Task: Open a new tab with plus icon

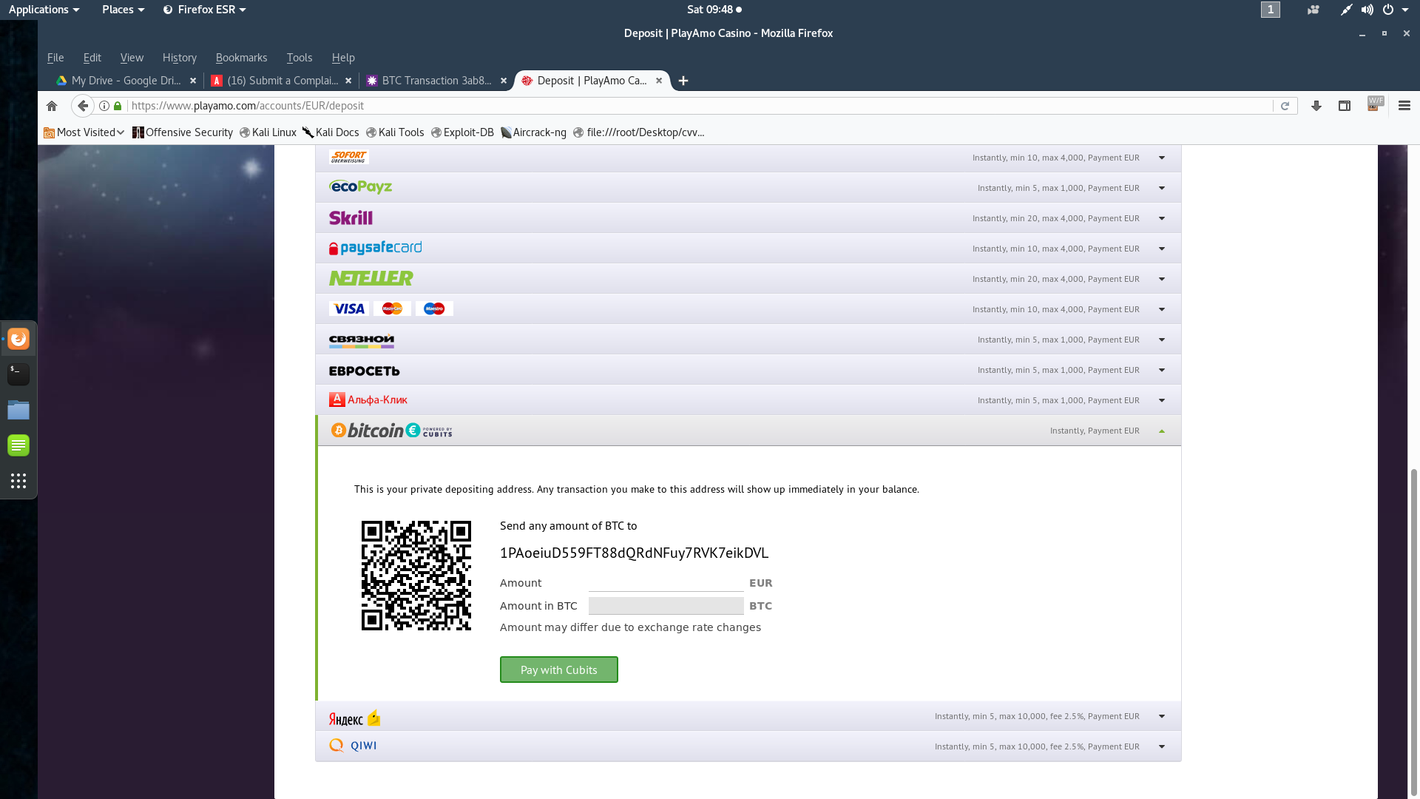Action: (683, 81)
